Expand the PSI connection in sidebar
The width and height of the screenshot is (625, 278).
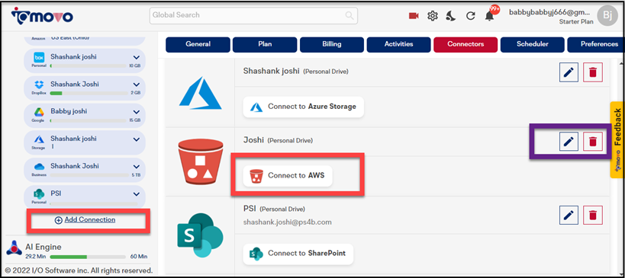[137, 194]
